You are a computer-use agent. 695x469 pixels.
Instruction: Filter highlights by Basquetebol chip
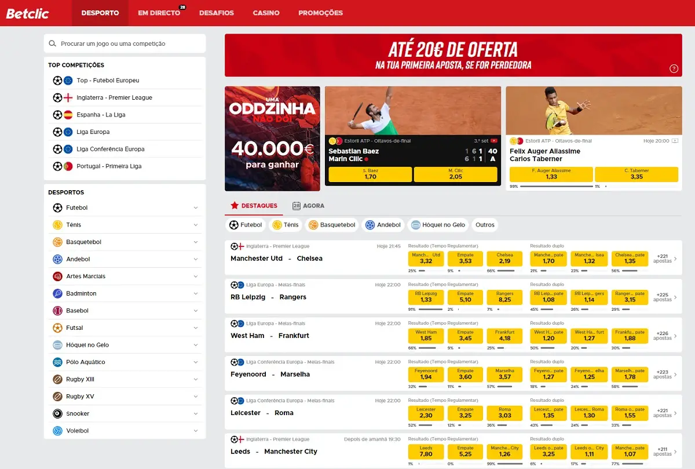click(x=331, y=225)
